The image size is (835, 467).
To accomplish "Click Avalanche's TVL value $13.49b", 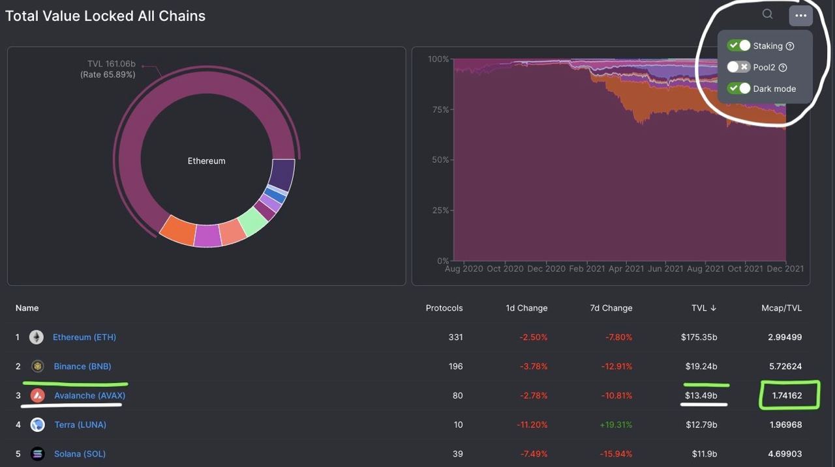I will [701, 395].
